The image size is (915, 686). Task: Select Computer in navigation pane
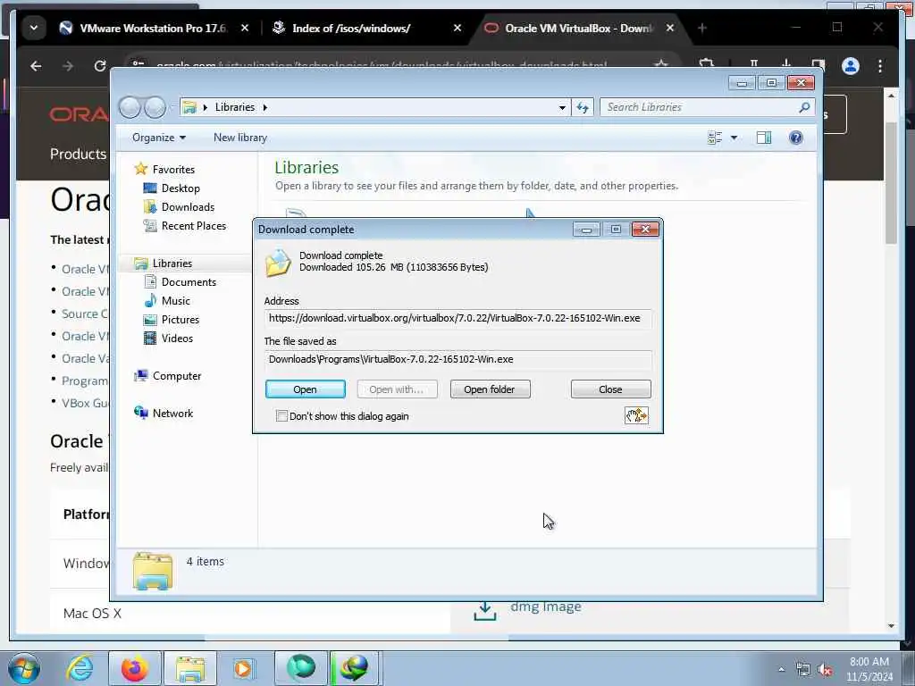point(177,376)
